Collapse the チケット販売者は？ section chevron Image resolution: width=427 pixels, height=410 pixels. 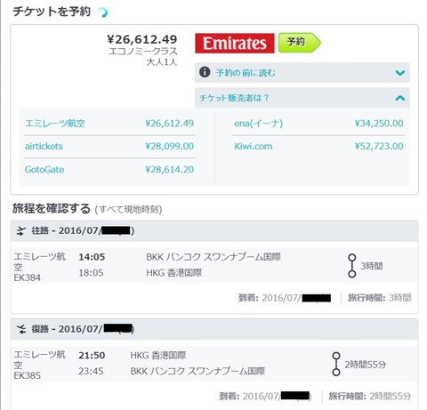[400, 98]
